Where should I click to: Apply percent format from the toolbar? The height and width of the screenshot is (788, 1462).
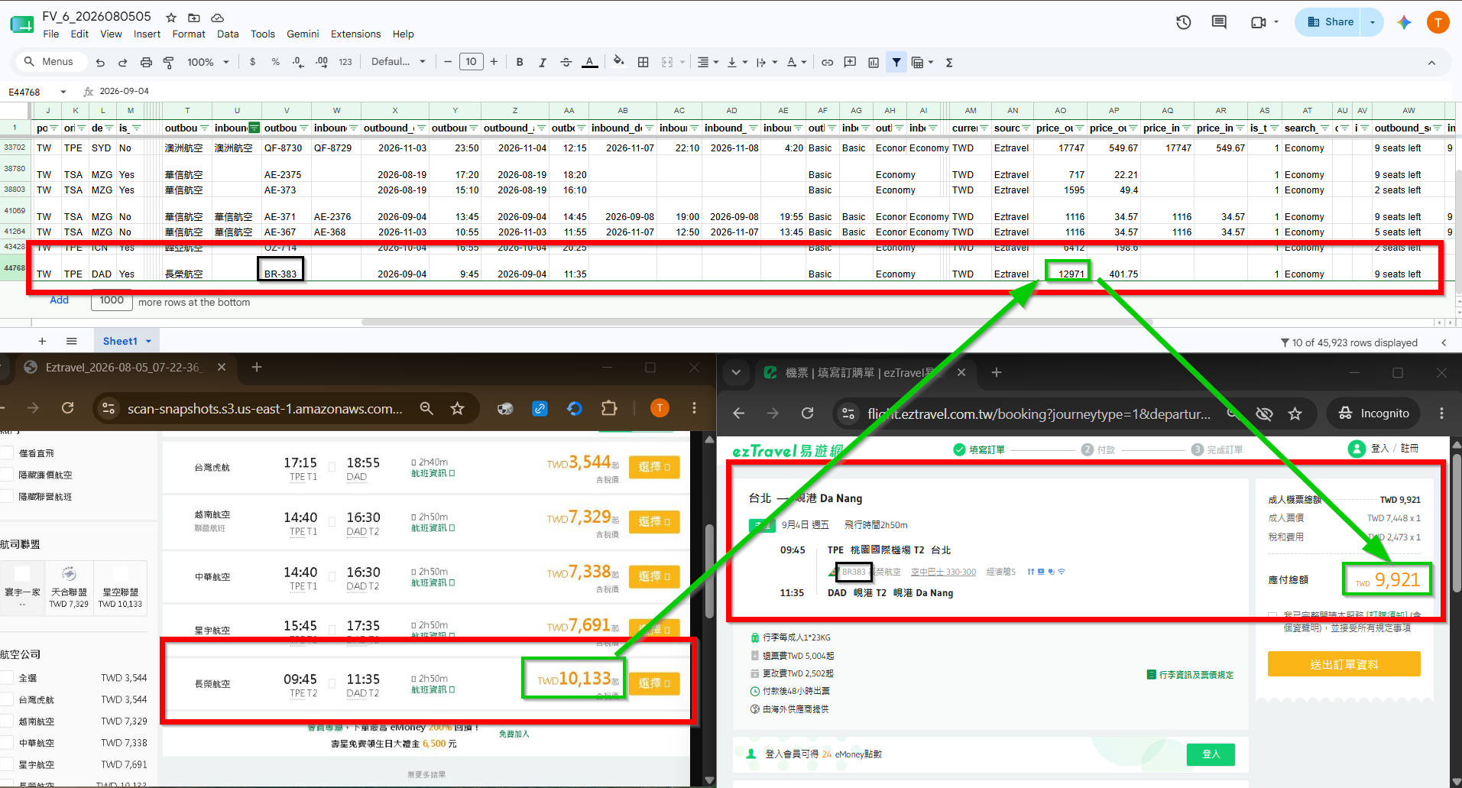(275, 62)
